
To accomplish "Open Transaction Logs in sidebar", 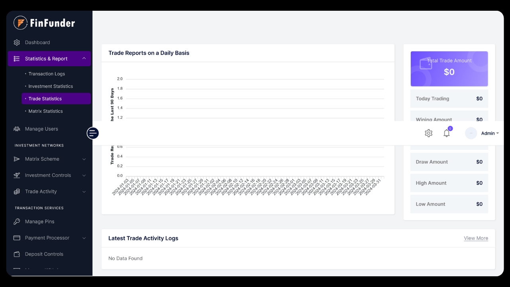I will point(47,74).
